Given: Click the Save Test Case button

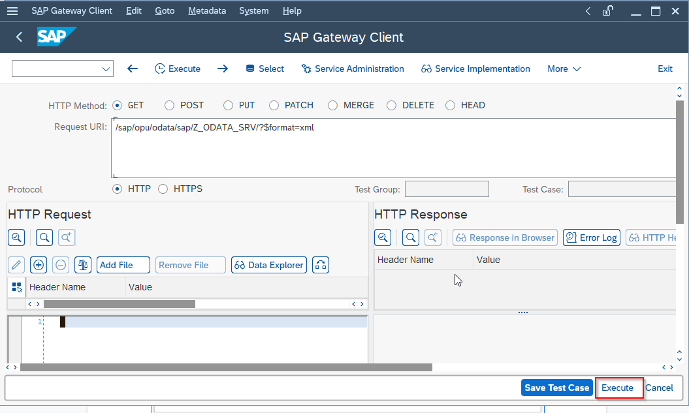Looking at the screenshot, I should coord(556,388).
